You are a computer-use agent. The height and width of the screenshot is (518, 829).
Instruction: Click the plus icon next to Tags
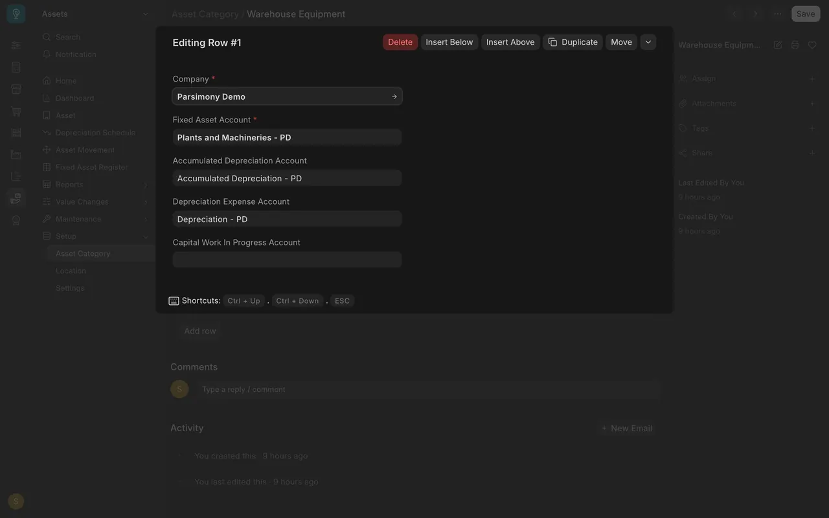tap(812, 128)
